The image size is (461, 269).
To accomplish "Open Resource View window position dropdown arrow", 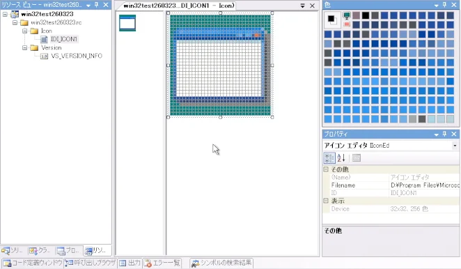I will coord(88,6).
